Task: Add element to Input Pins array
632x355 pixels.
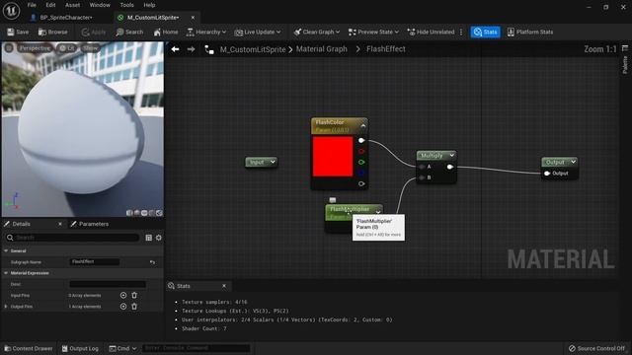Action: pyautogui.click(x=123, y=296)
